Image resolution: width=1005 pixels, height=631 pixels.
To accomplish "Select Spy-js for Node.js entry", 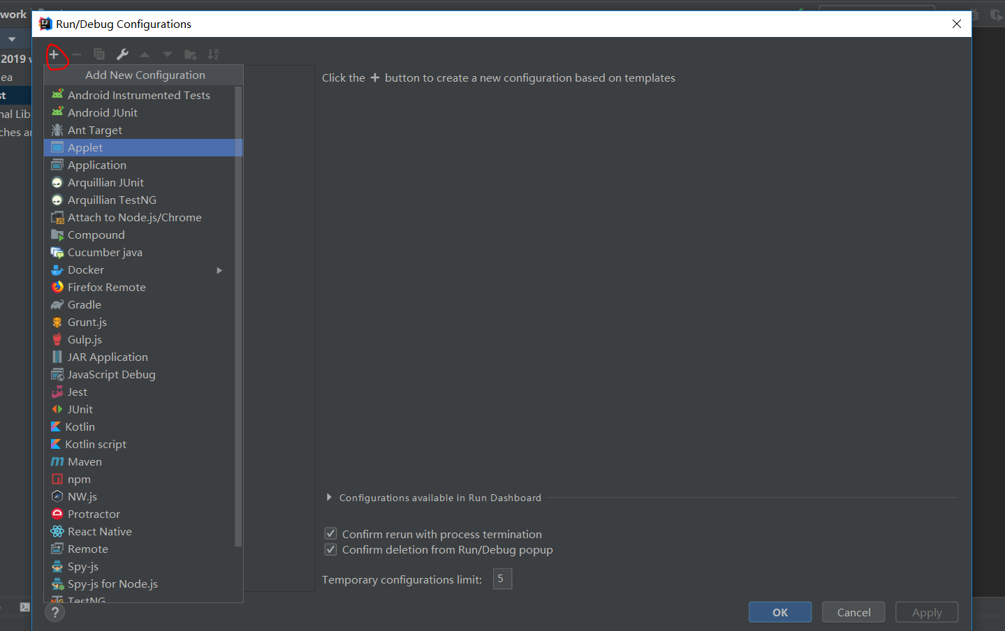I will tap(143, 584).
